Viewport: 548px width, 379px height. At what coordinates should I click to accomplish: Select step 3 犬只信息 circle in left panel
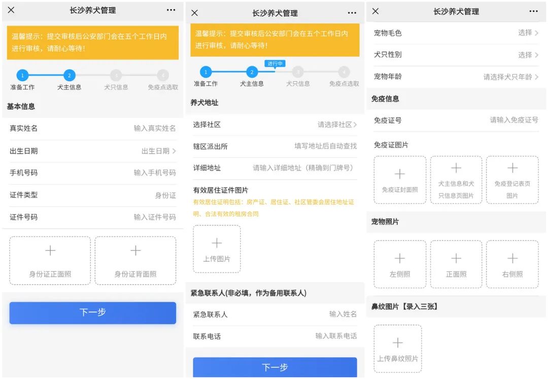point(116,75)
